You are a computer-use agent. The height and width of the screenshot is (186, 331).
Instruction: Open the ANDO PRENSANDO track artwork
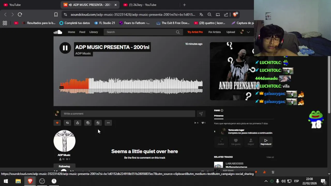coord(232,71)
